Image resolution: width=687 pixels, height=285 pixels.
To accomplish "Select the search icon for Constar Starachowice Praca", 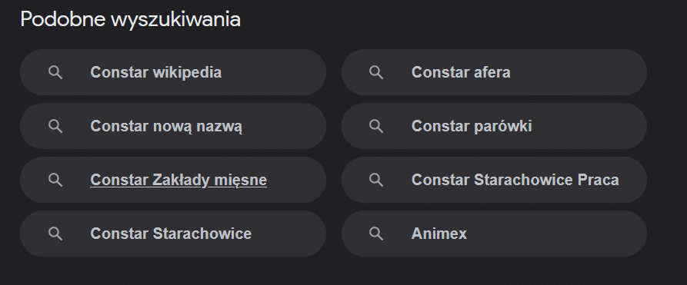I will [376, 180].
